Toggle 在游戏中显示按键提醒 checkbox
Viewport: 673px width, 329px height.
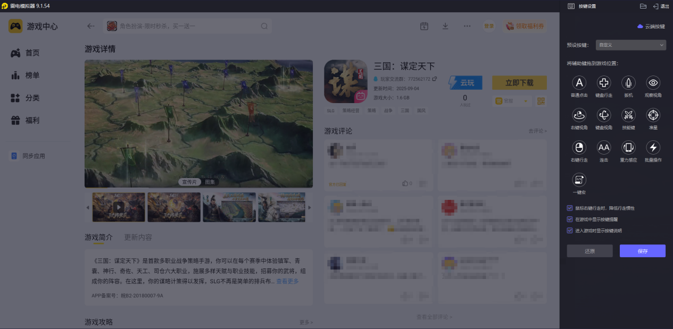click(570, 219)
